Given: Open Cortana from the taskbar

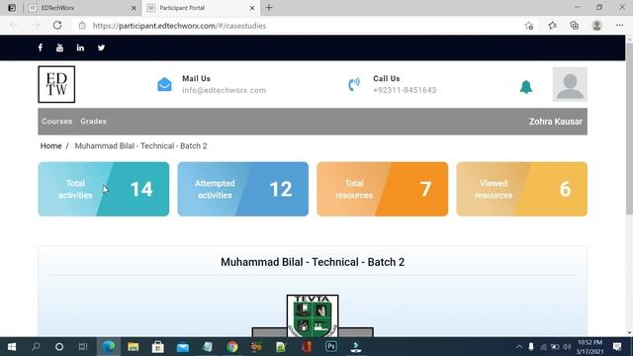Looking at the screenshot, I should click(59, 347).
